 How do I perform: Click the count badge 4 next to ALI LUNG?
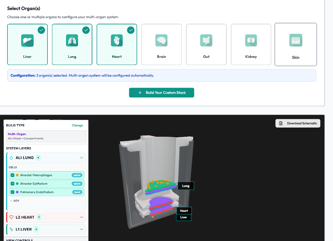(x=38, y=158)
